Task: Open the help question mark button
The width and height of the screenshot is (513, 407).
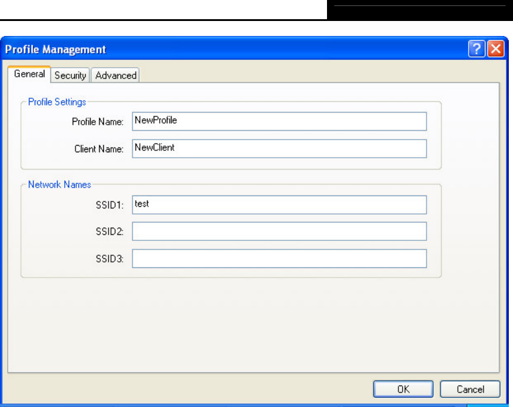Action: point(476,49)
